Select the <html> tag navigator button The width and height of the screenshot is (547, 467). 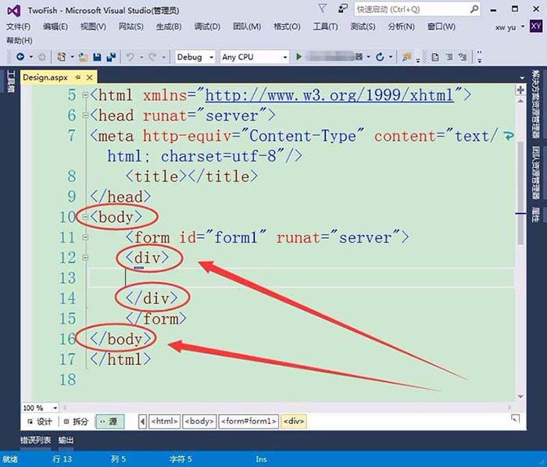(x=164, y=422)
